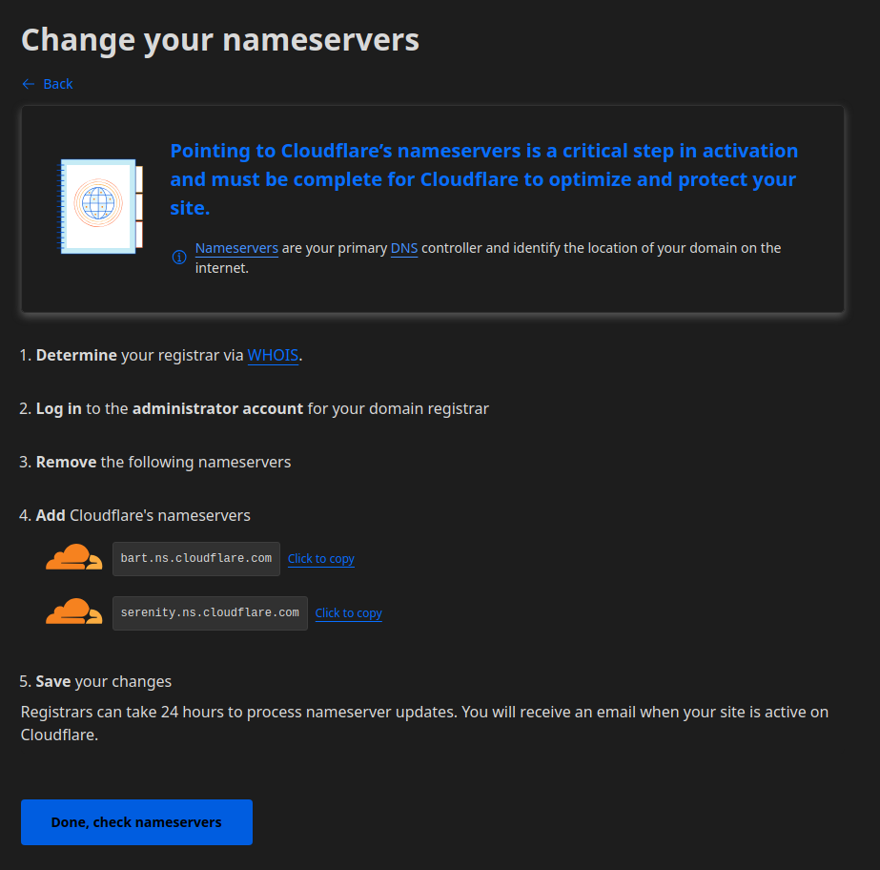Open the WHOIS lookup link
The image size is (880, 870).
click(273, 355)
